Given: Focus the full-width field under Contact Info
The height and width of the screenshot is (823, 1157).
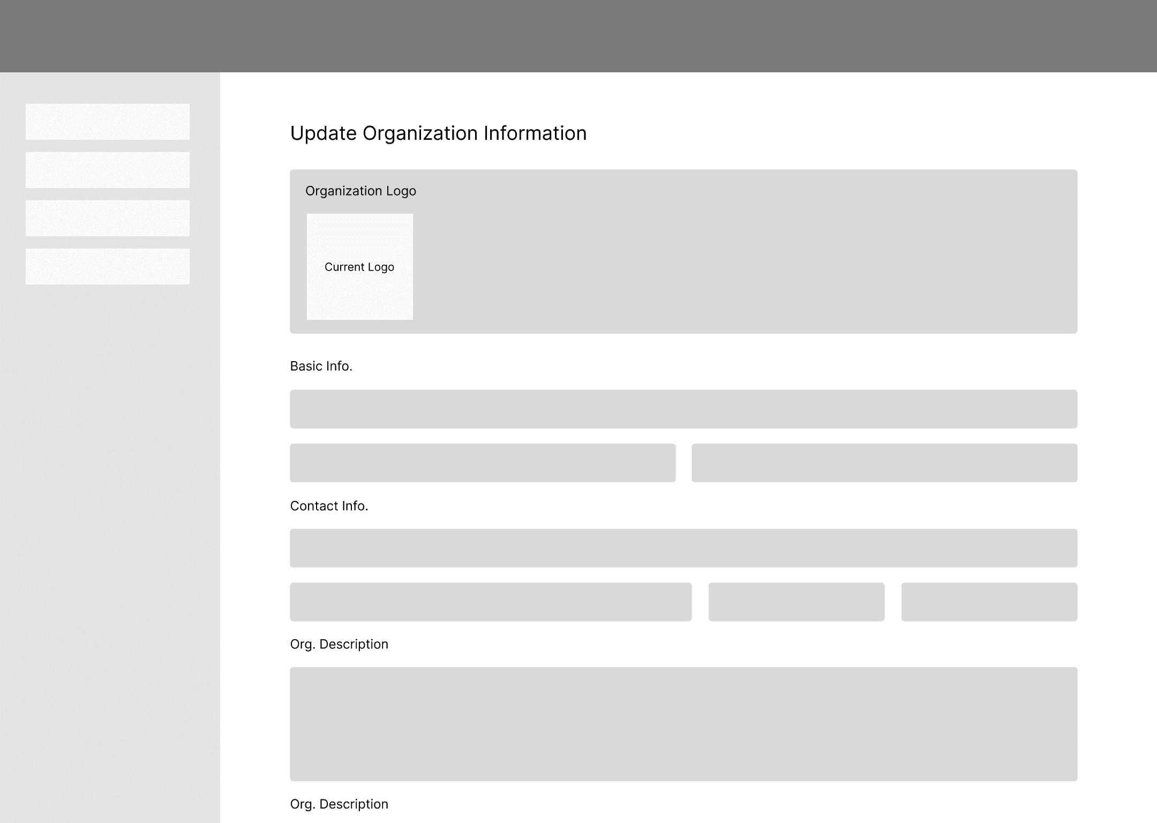Looking at the screenshot, I should [683, 548].
